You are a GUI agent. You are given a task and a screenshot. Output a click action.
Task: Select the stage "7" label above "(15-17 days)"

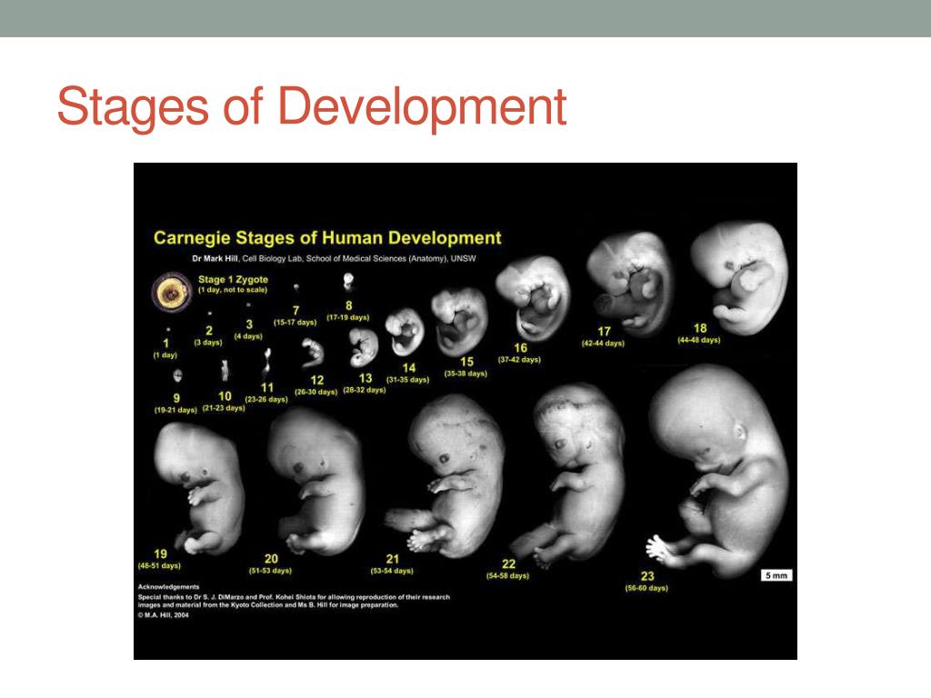coord(295,311)
